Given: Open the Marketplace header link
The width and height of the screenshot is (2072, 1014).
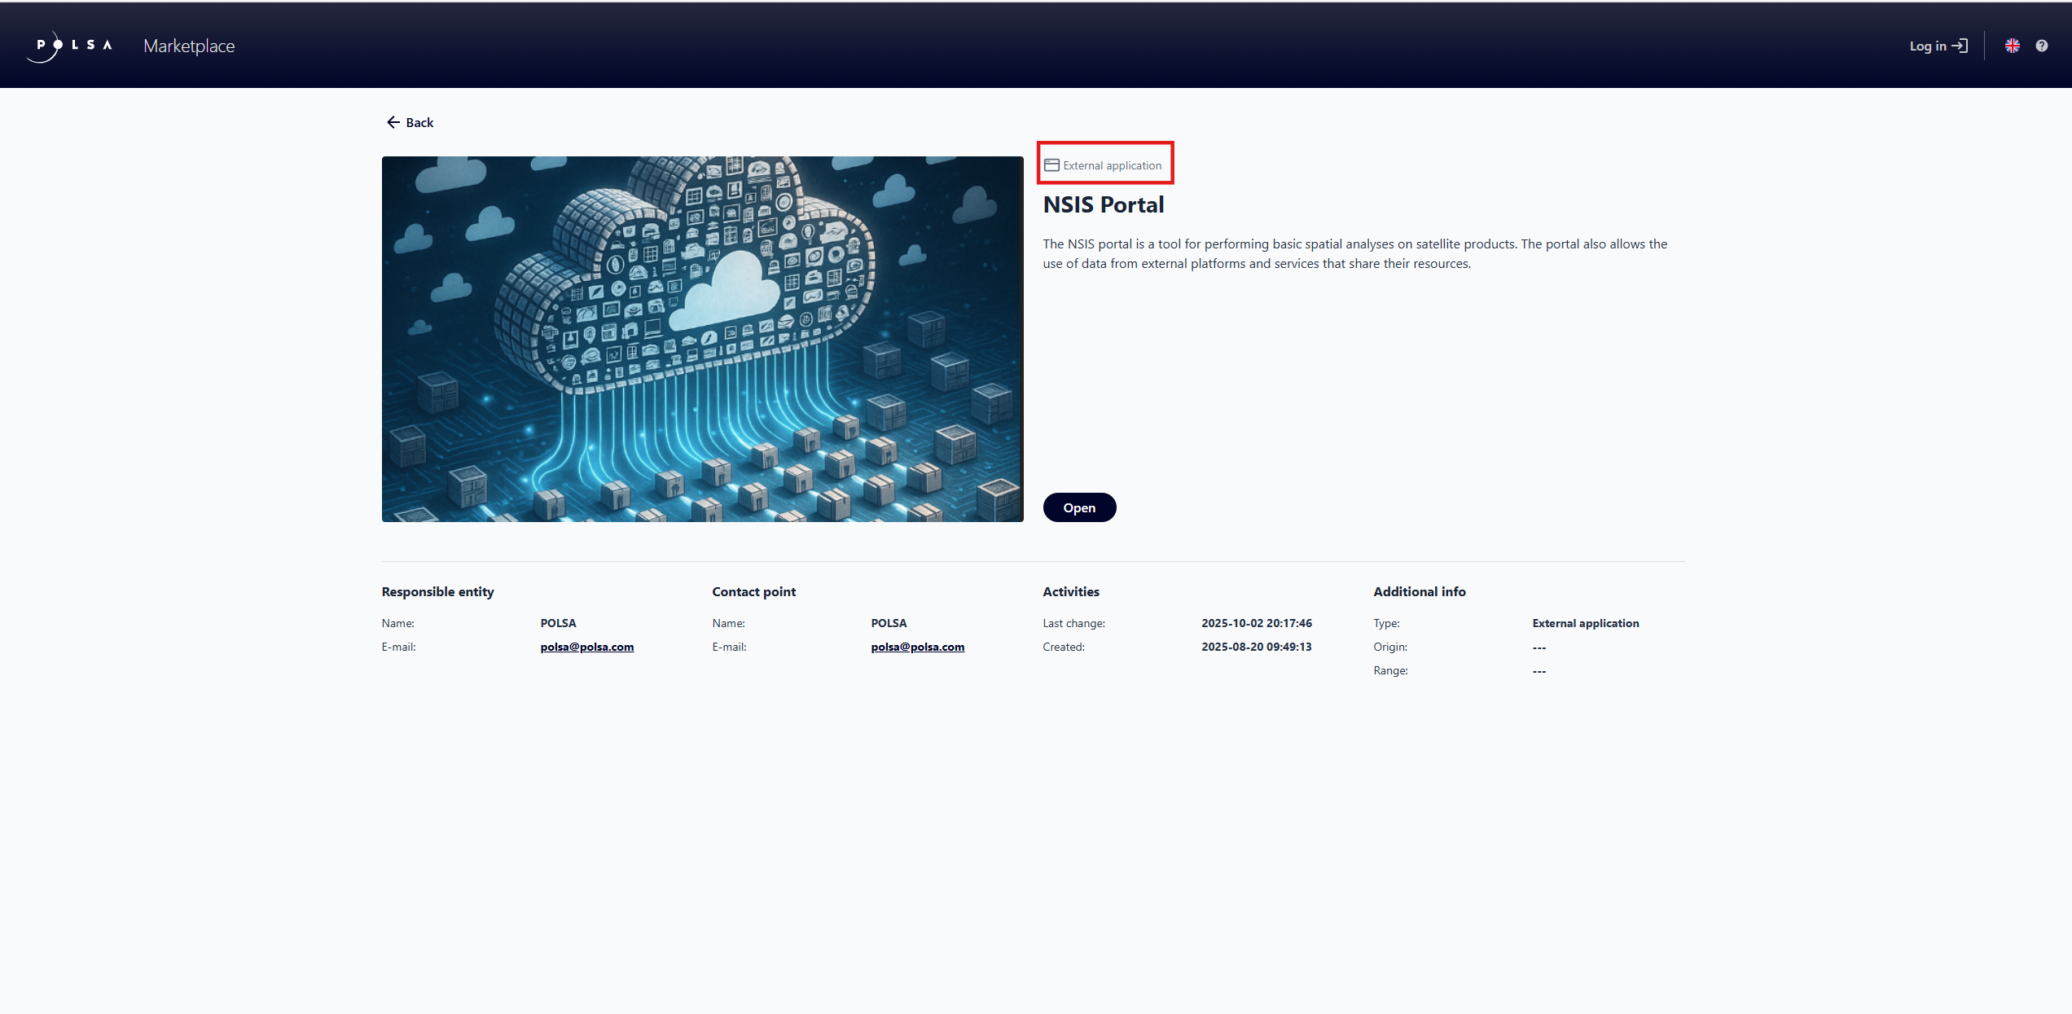Looking at the screenshot, I should (189, 46).
